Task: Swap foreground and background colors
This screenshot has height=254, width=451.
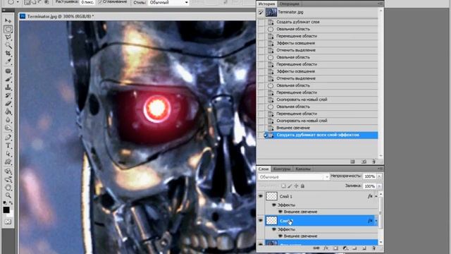Action: 11,202
